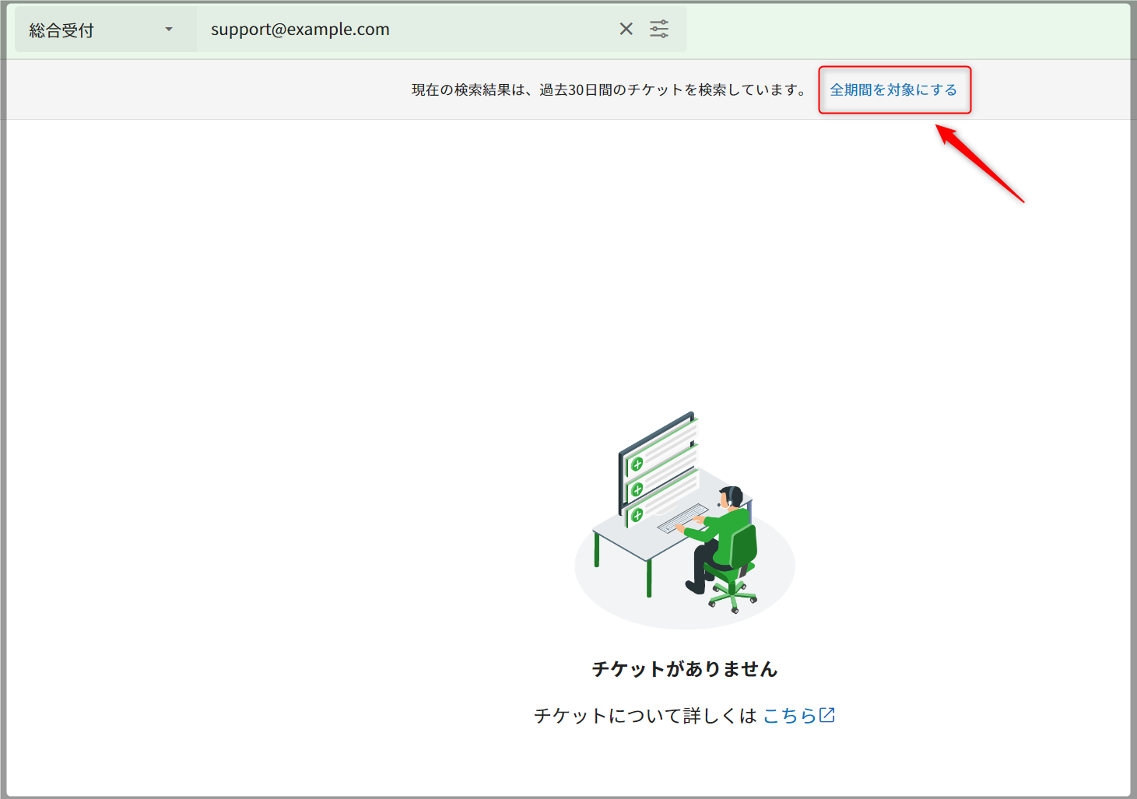The image size is (1137, 799).
Task: Click the red arrow annotation
Action: [x=981, y=163]
